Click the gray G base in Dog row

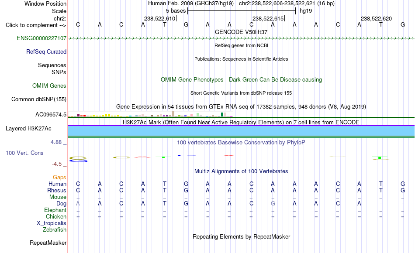click(273, 204)
